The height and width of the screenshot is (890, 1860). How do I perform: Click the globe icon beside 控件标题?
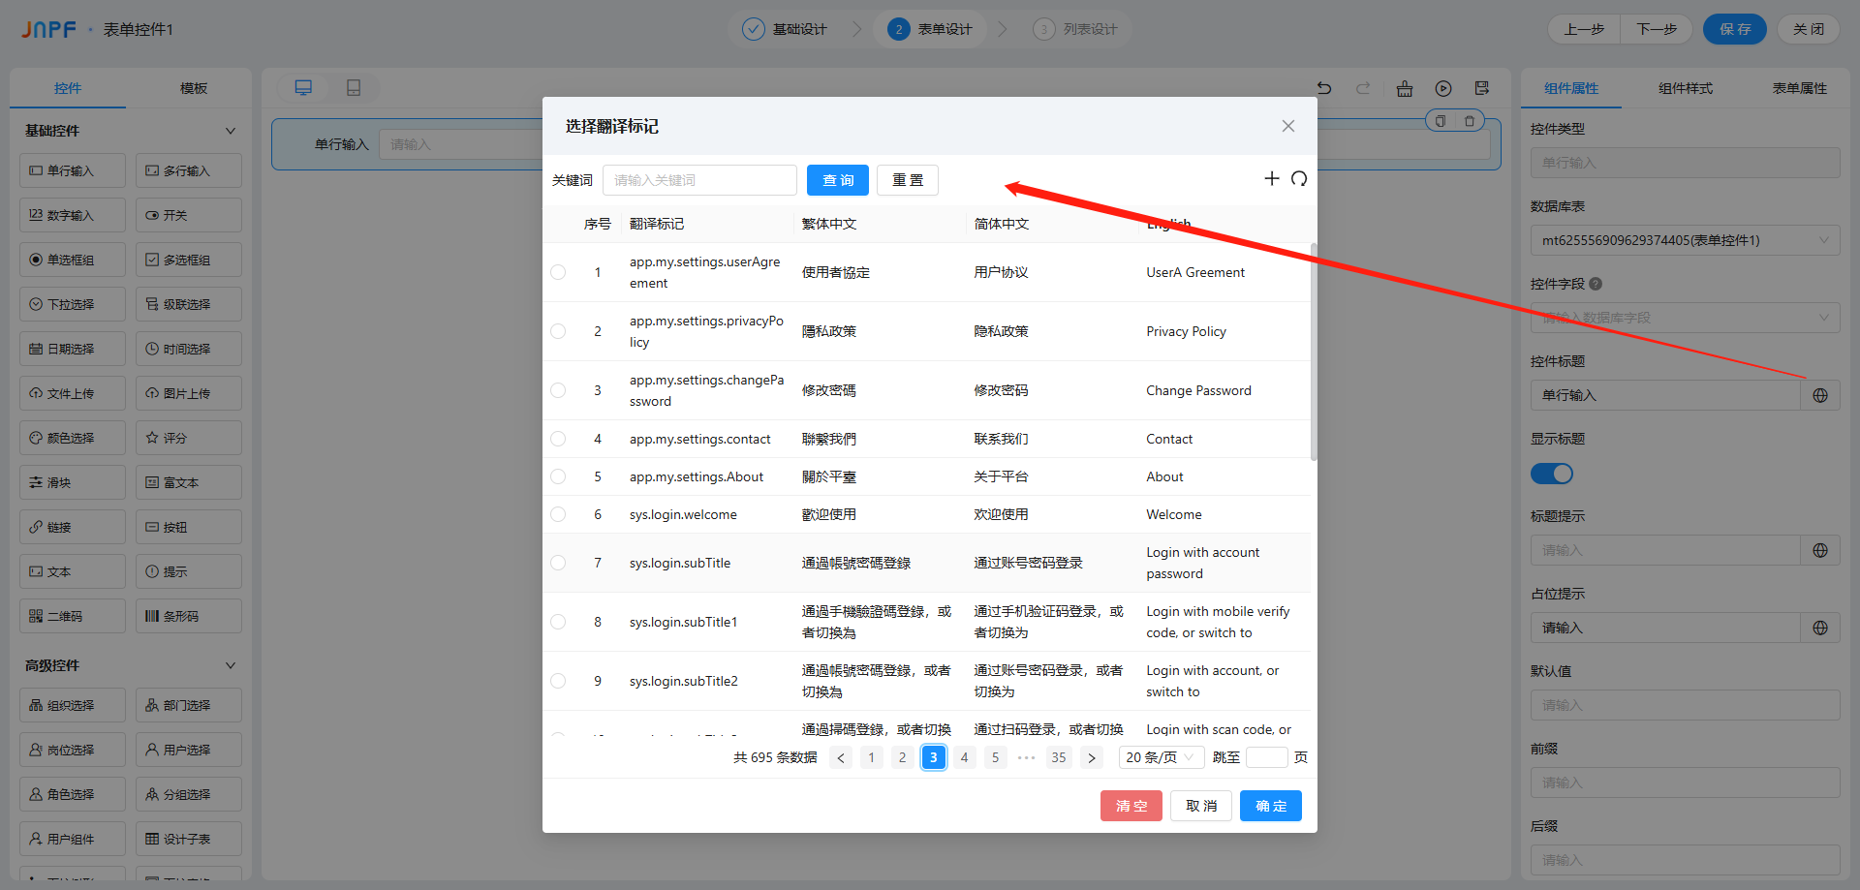1820,395
